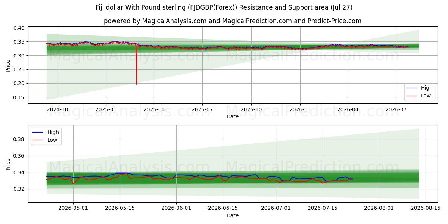Click 'Low' in the top chart legend

(426, 96)
